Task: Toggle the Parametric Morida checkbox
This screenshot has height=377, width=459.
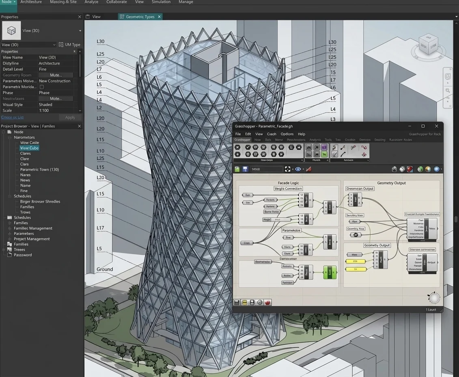Action: 42,87
